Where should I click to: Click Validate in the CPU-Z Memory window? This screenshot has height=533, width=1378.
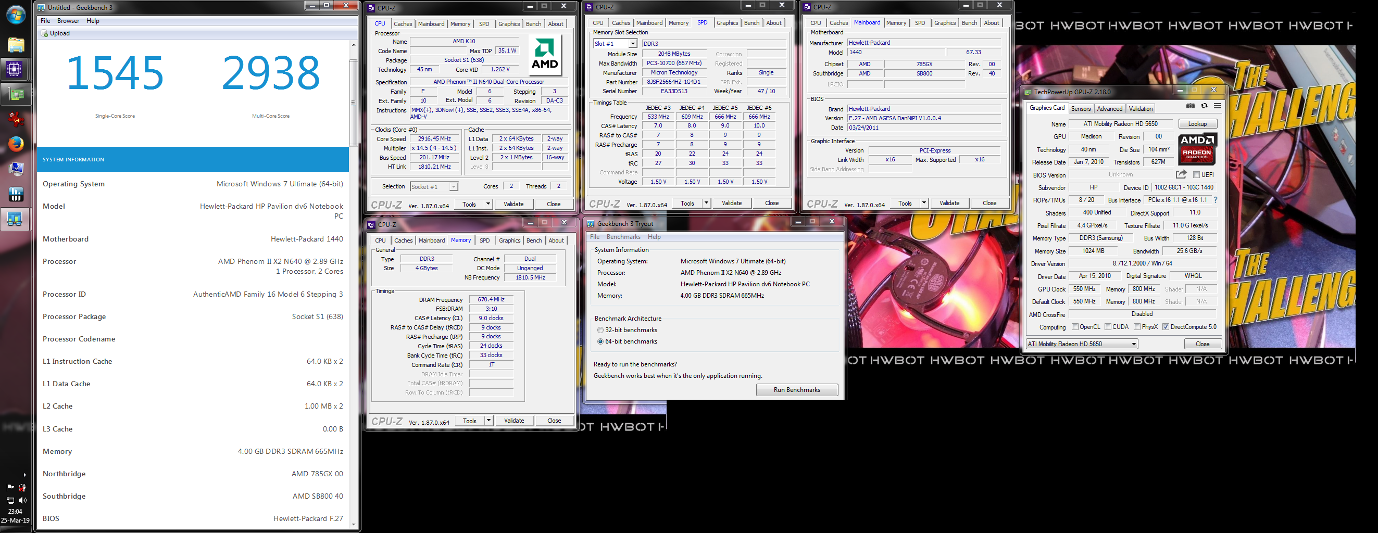513,421
